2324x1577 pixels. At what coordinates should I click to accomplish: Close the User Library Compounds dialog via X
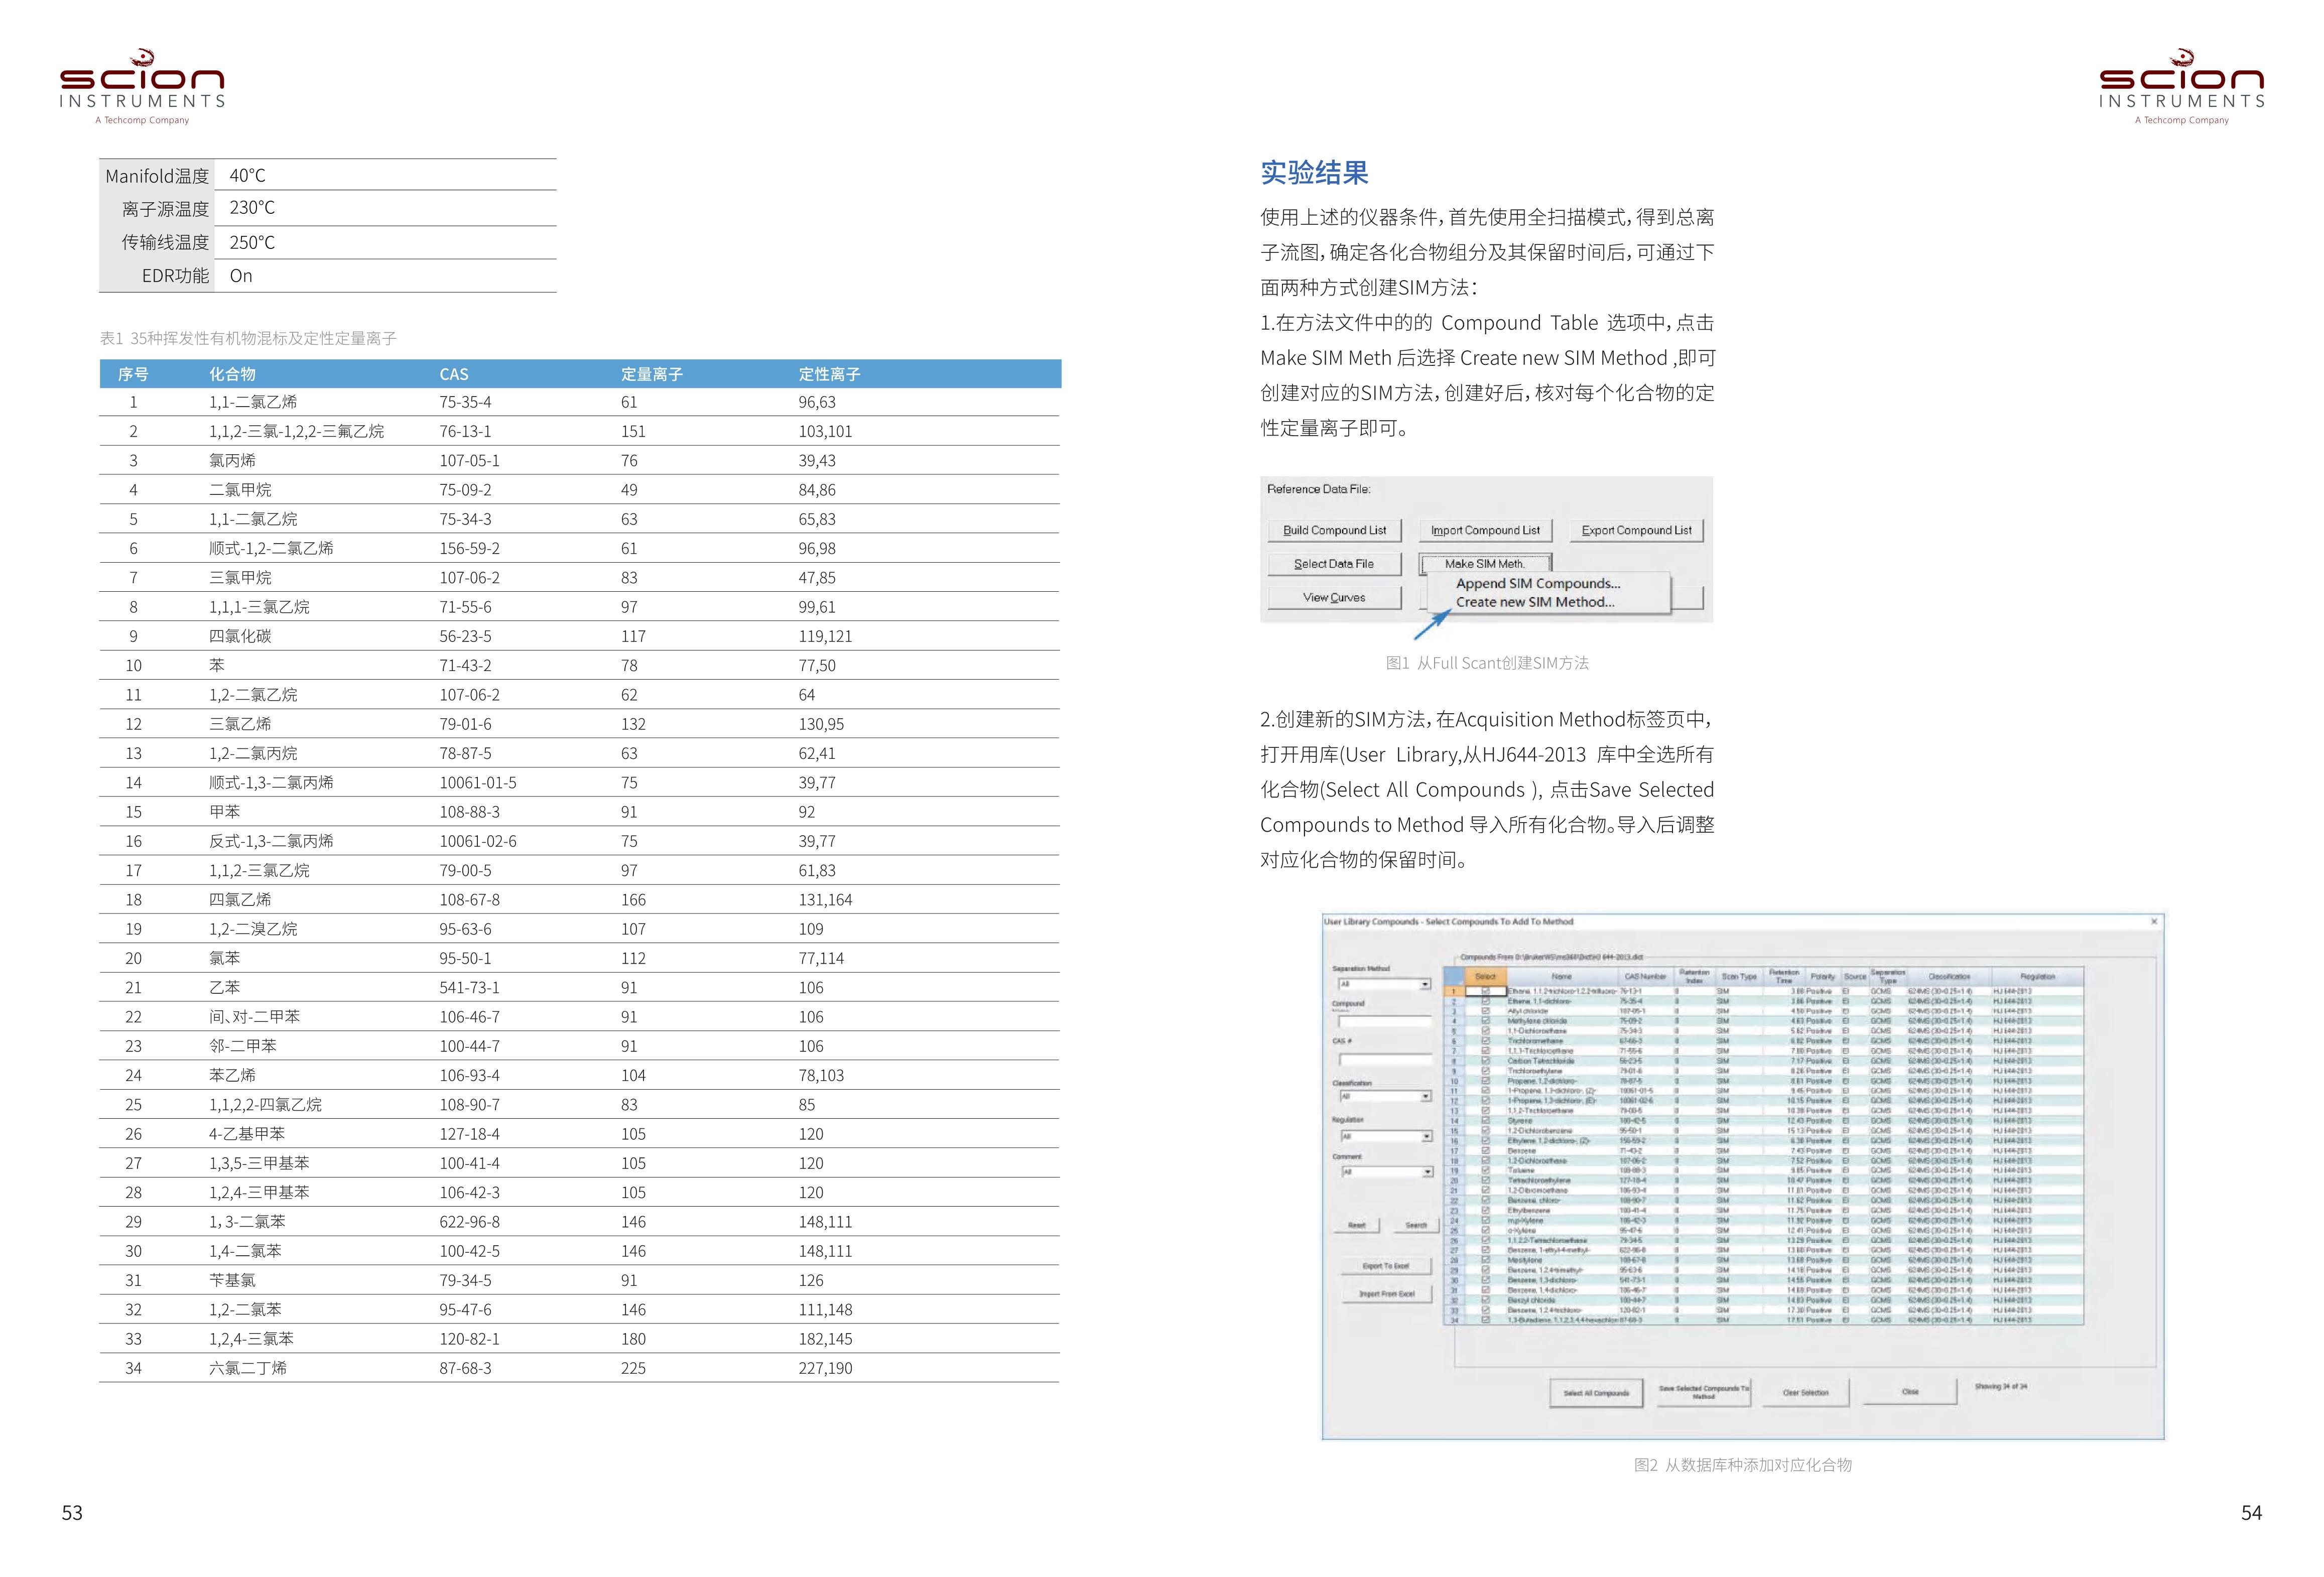2153,921
